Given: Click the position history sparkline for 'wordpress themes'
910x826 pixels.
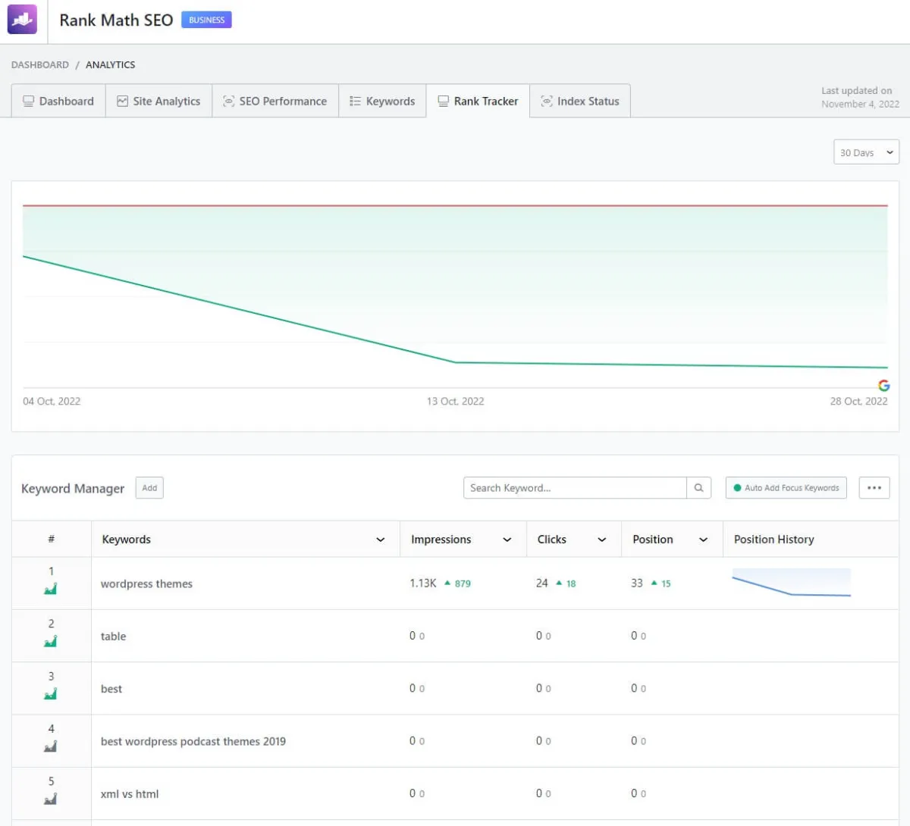Looking at the screenshot, I should (x=791, y=584).
